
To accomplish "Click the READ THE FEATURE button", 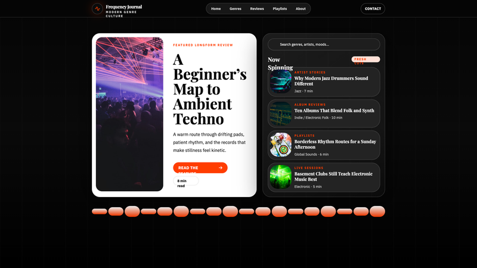I will [x=200, y=168].
